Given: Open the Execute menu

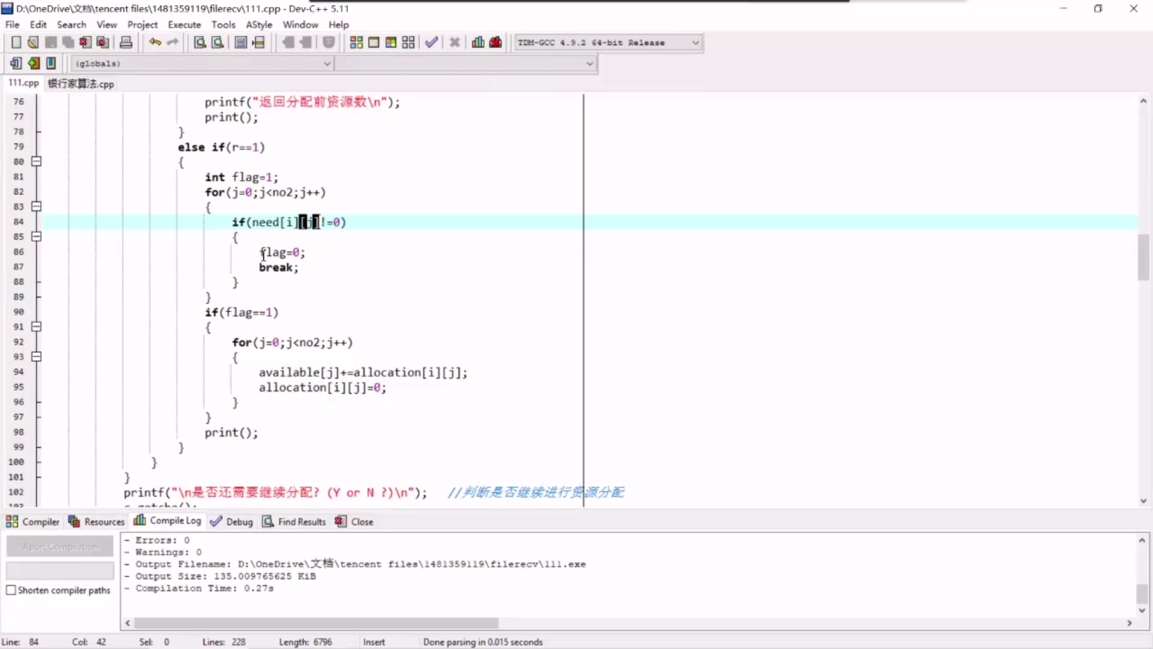Looking at the screenshot, I should [x=184, y=25].
